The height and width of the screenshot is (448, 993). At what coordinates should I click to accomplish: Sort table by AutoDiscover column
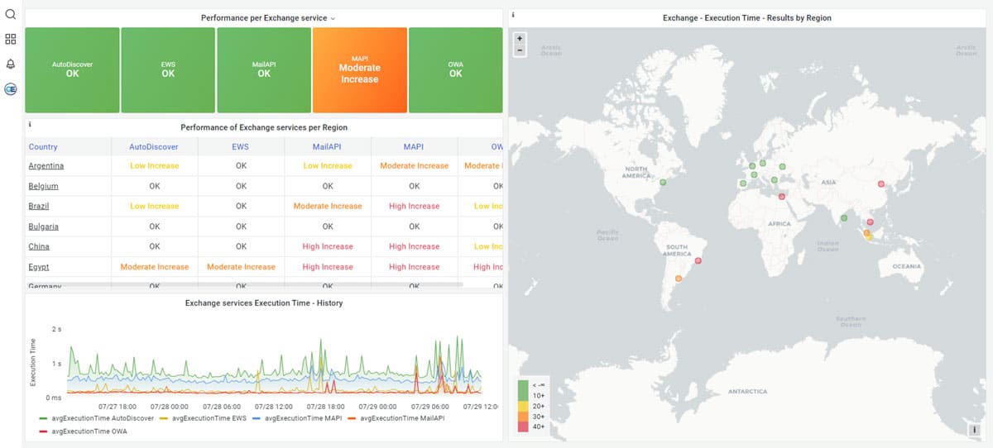tap(154, 147)
